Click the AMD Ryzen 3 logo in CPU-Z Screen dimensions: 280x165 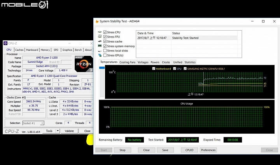84,64
